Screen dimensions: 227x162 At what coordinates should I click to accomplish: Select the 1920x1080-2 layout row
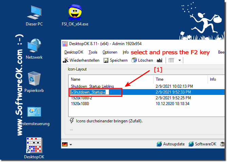[147, 98]
